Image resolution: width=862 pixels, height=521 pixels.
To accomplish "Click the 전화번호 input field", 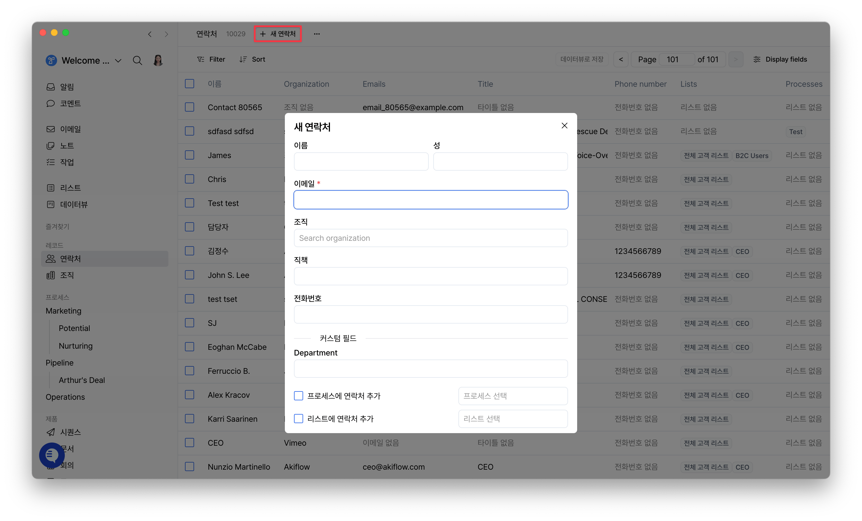I will pos(431,314).
